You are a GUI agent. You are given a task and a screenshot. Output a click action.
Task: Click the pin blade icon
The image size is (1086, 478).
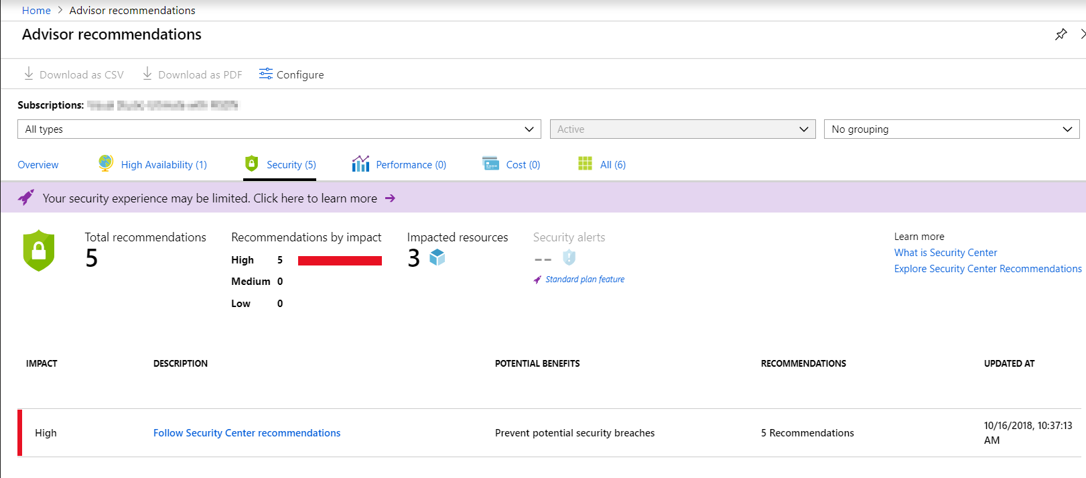[x=1061, y=34]
